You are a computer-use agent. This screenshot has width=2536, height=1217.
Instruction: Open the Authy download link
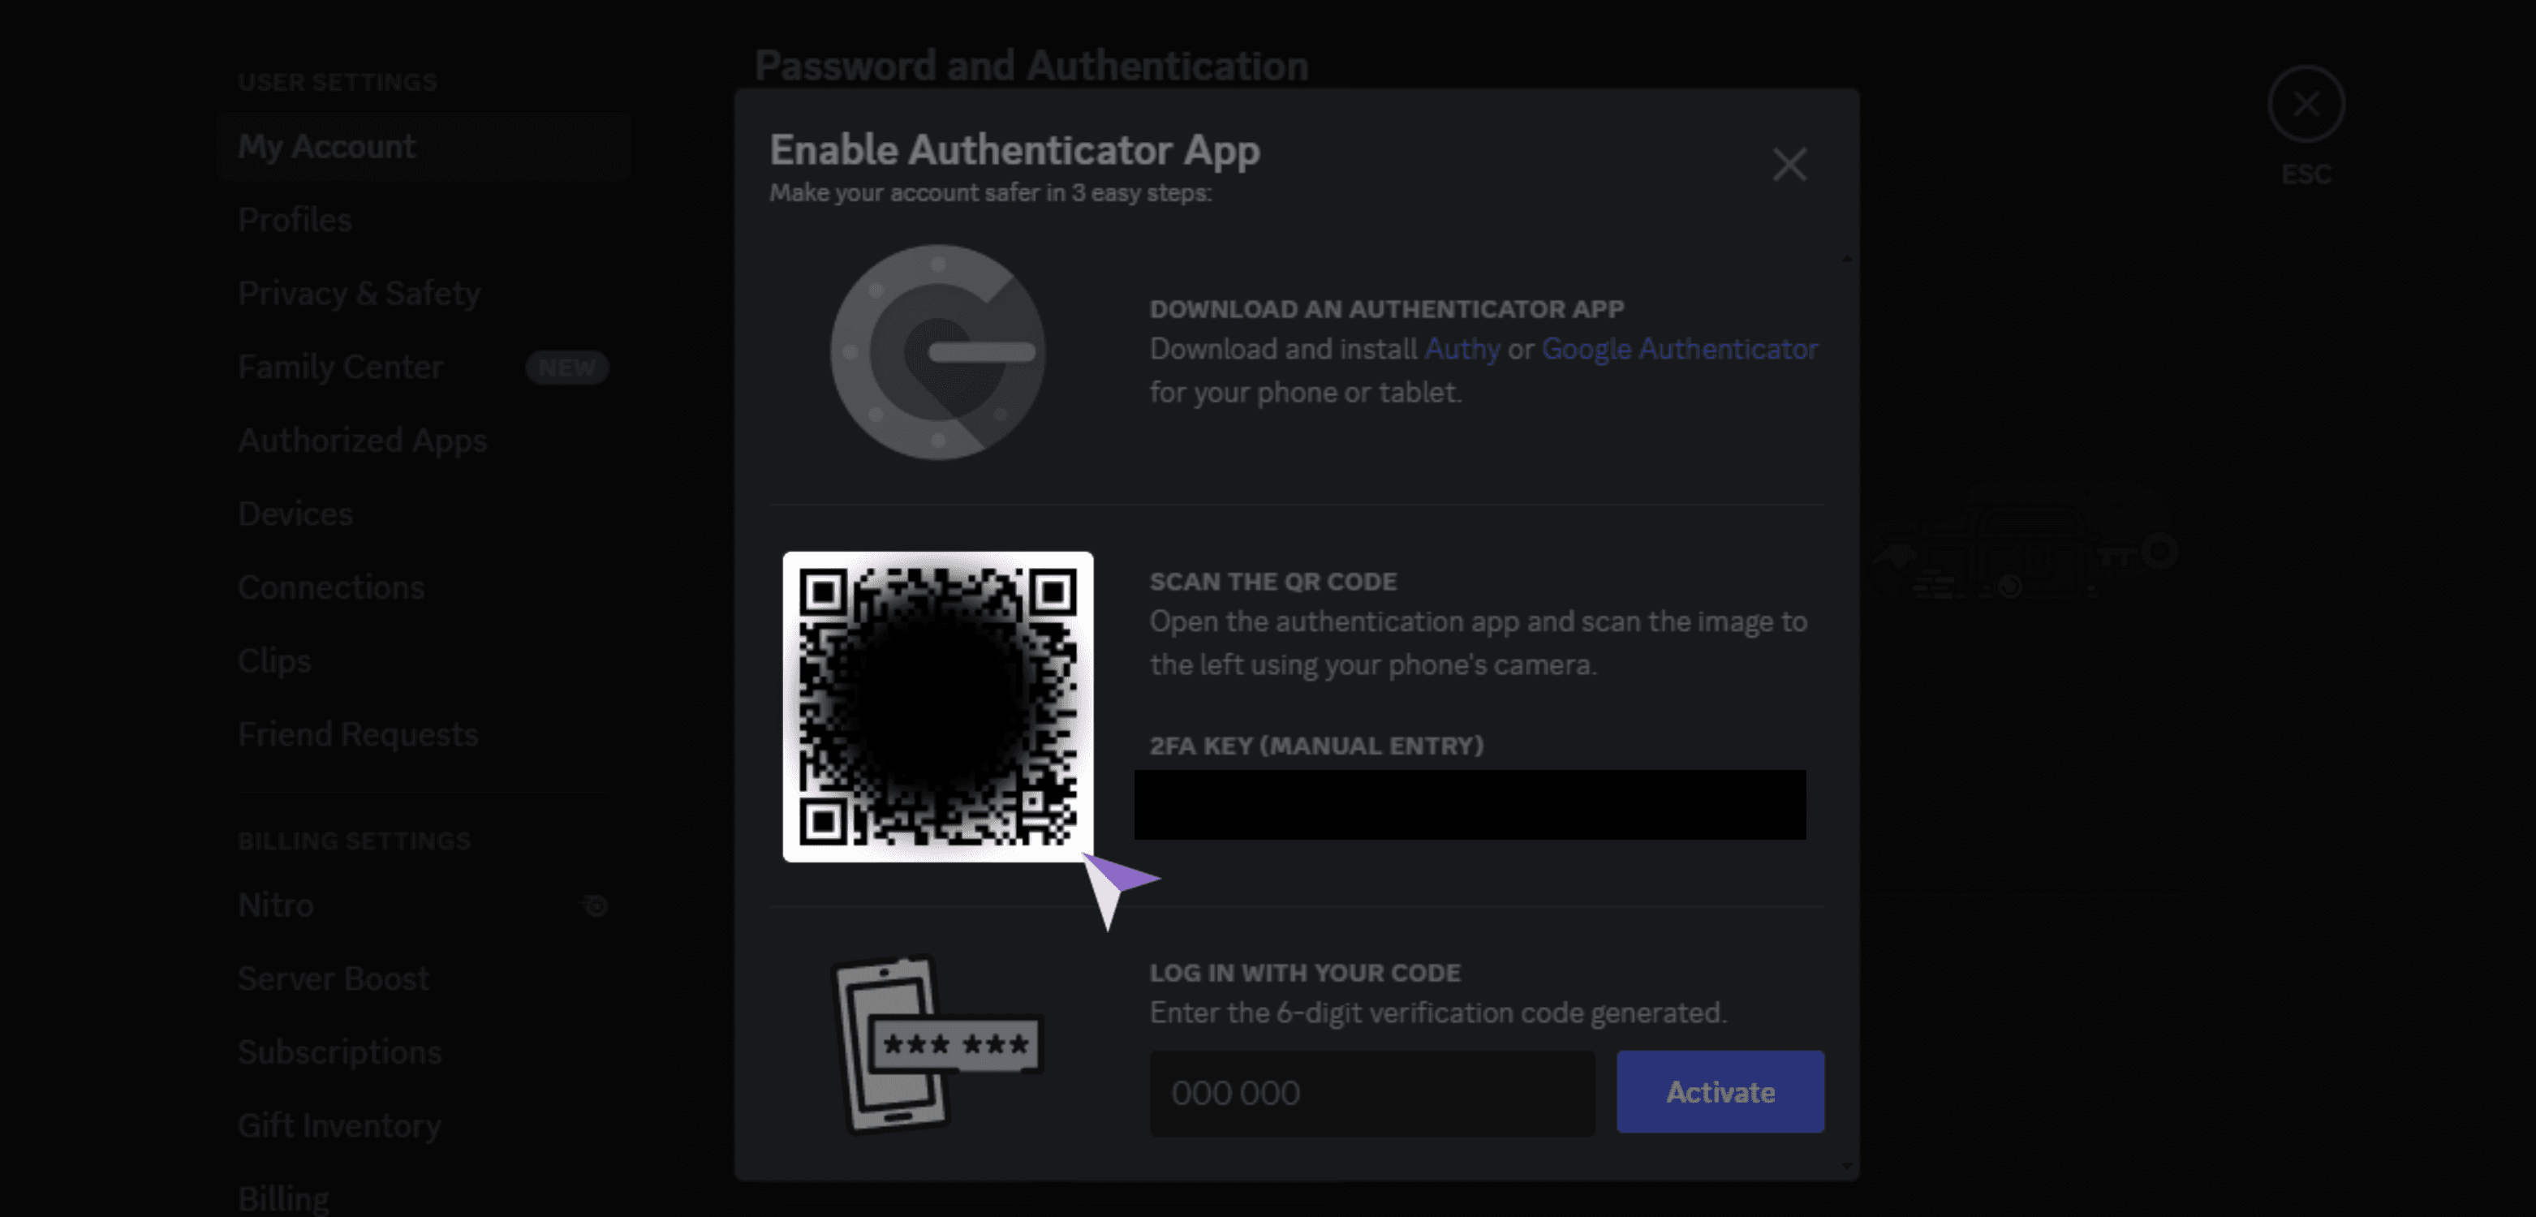tap(1462, 349)
